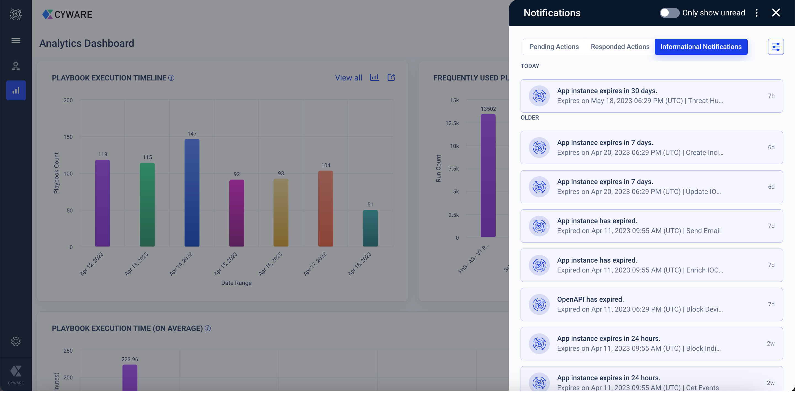Image resolution: width=796 pixels, height=394 pixels.
Task: Toggle visibility of older notifications
Action: (530, 117)
